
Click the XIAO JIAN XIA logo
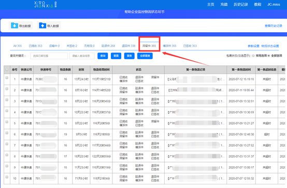click(x=45, y=4)
